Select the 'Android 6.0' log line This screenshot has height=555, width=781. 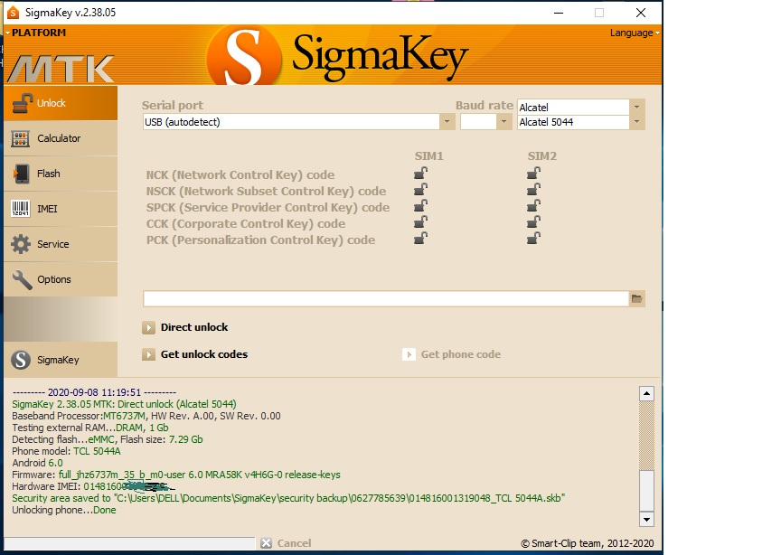(37, 463)
